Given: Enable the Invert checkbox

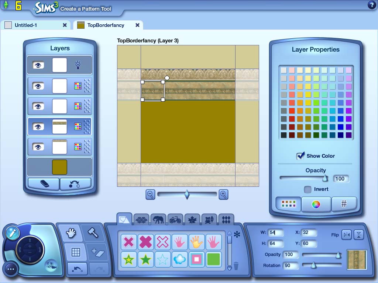Looking at the screenshot, I should click(x=307, y=189).
